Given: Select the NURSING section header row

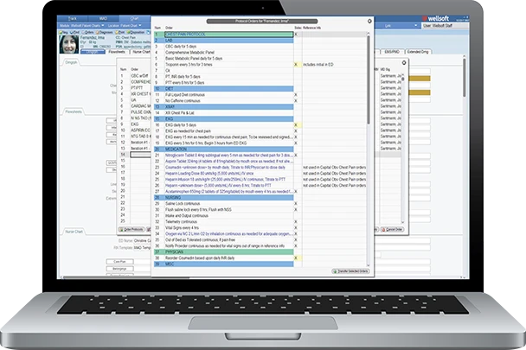Looking at the screenshot, I should coord(224,197).
